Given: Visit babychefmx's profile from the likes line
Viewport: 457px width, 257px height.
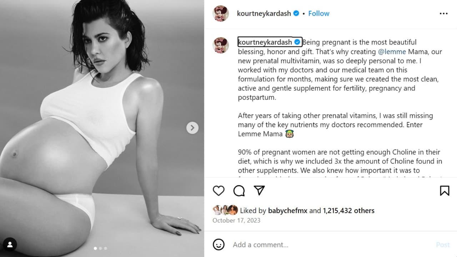Looking at the screenshot, I should (287, 211).
